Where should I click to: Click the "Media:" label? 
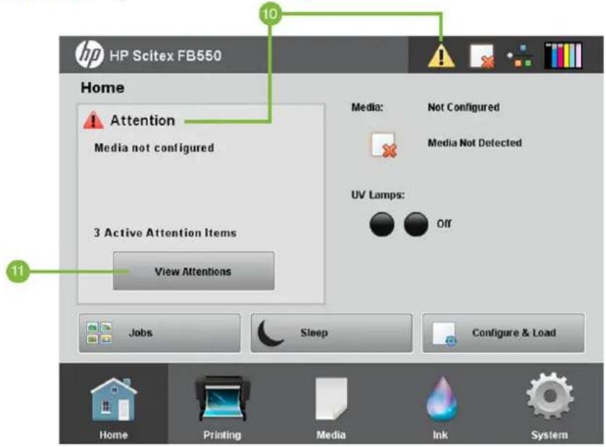[367, 107]
